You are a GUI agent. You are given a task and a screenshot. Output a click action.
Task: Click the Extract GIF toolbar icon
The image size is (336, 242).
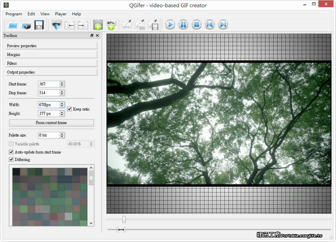(x=57, y=25)
